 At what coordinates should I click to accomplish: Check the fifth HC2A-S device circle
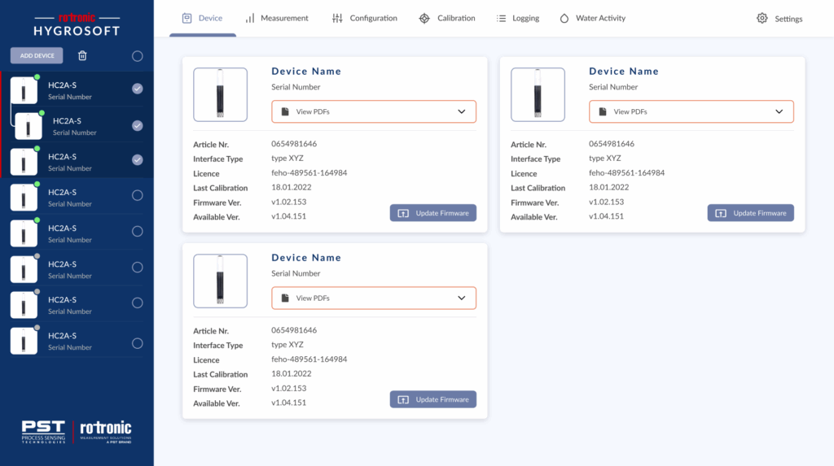(137, 231)
